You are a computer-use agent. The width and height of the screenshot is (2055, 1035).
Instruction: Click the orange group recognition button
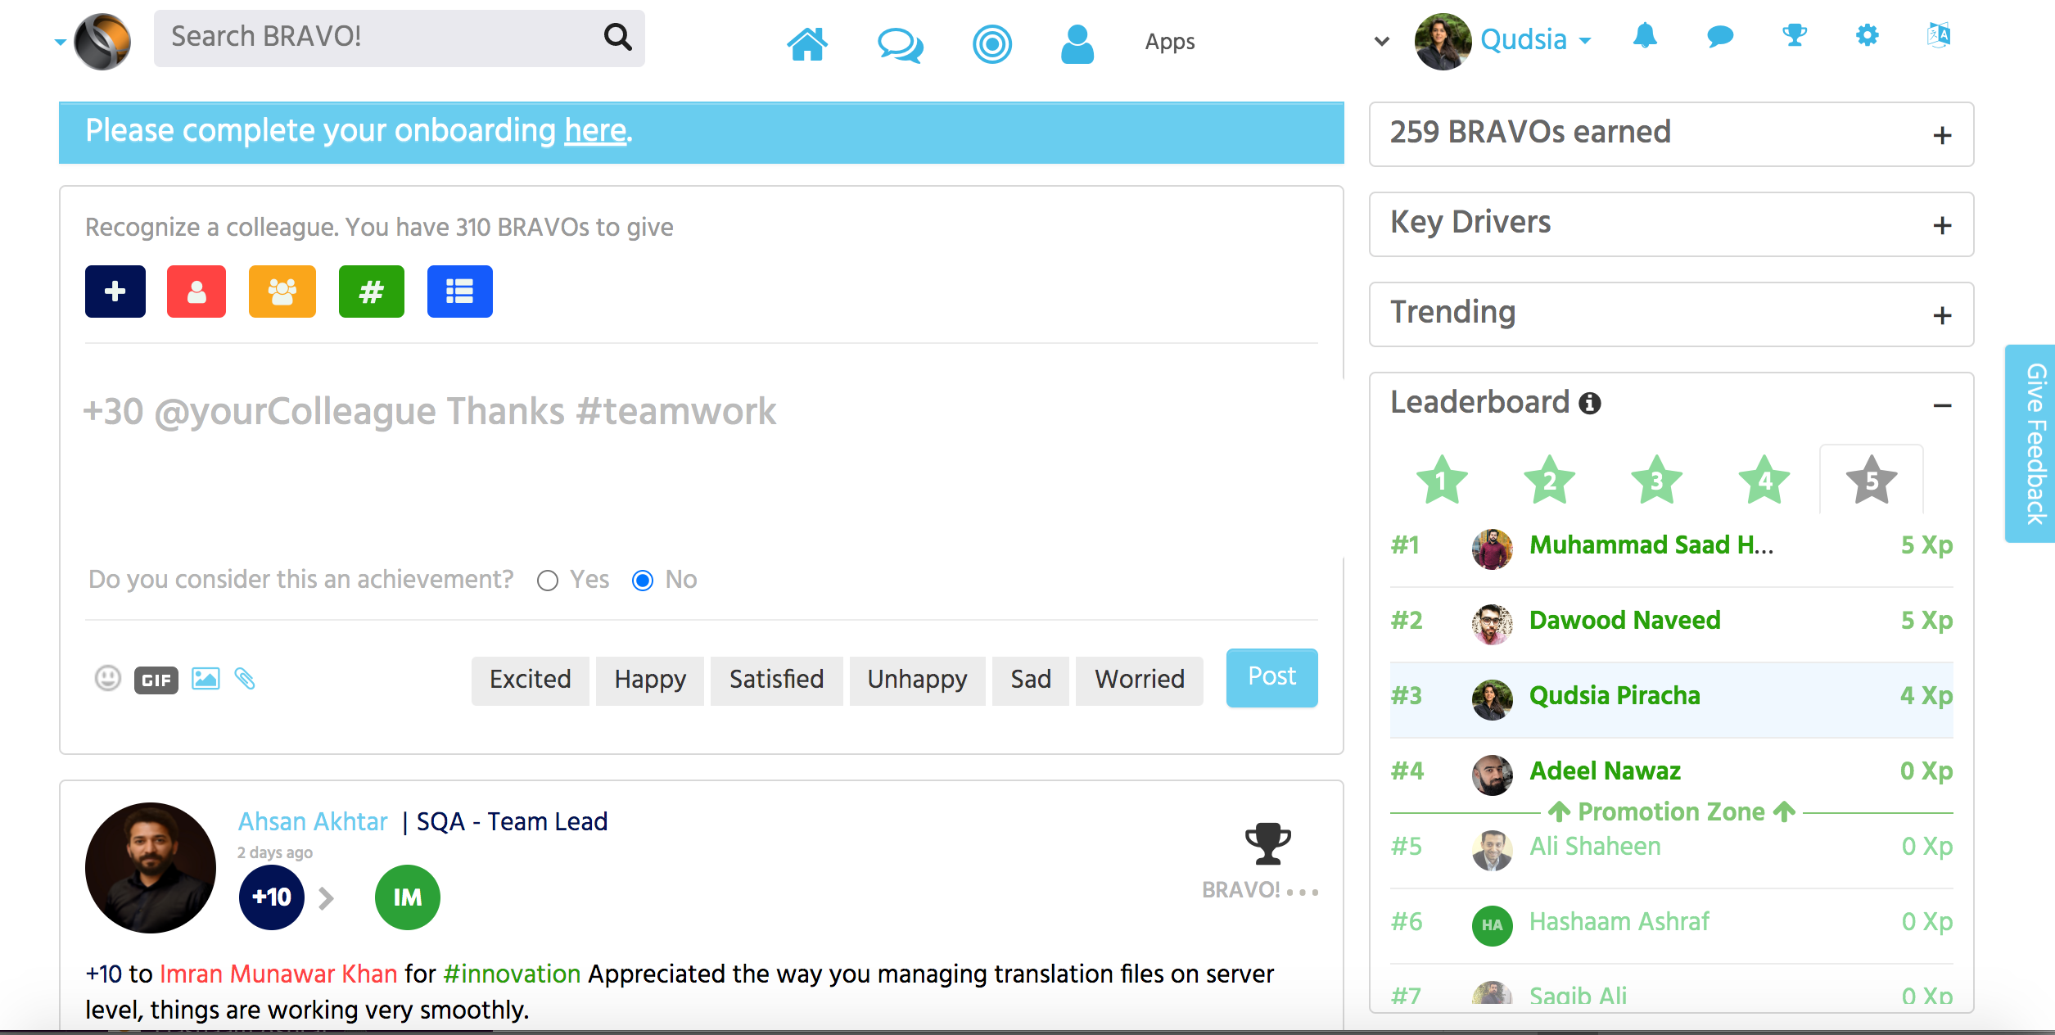click(x=282, y=292)
